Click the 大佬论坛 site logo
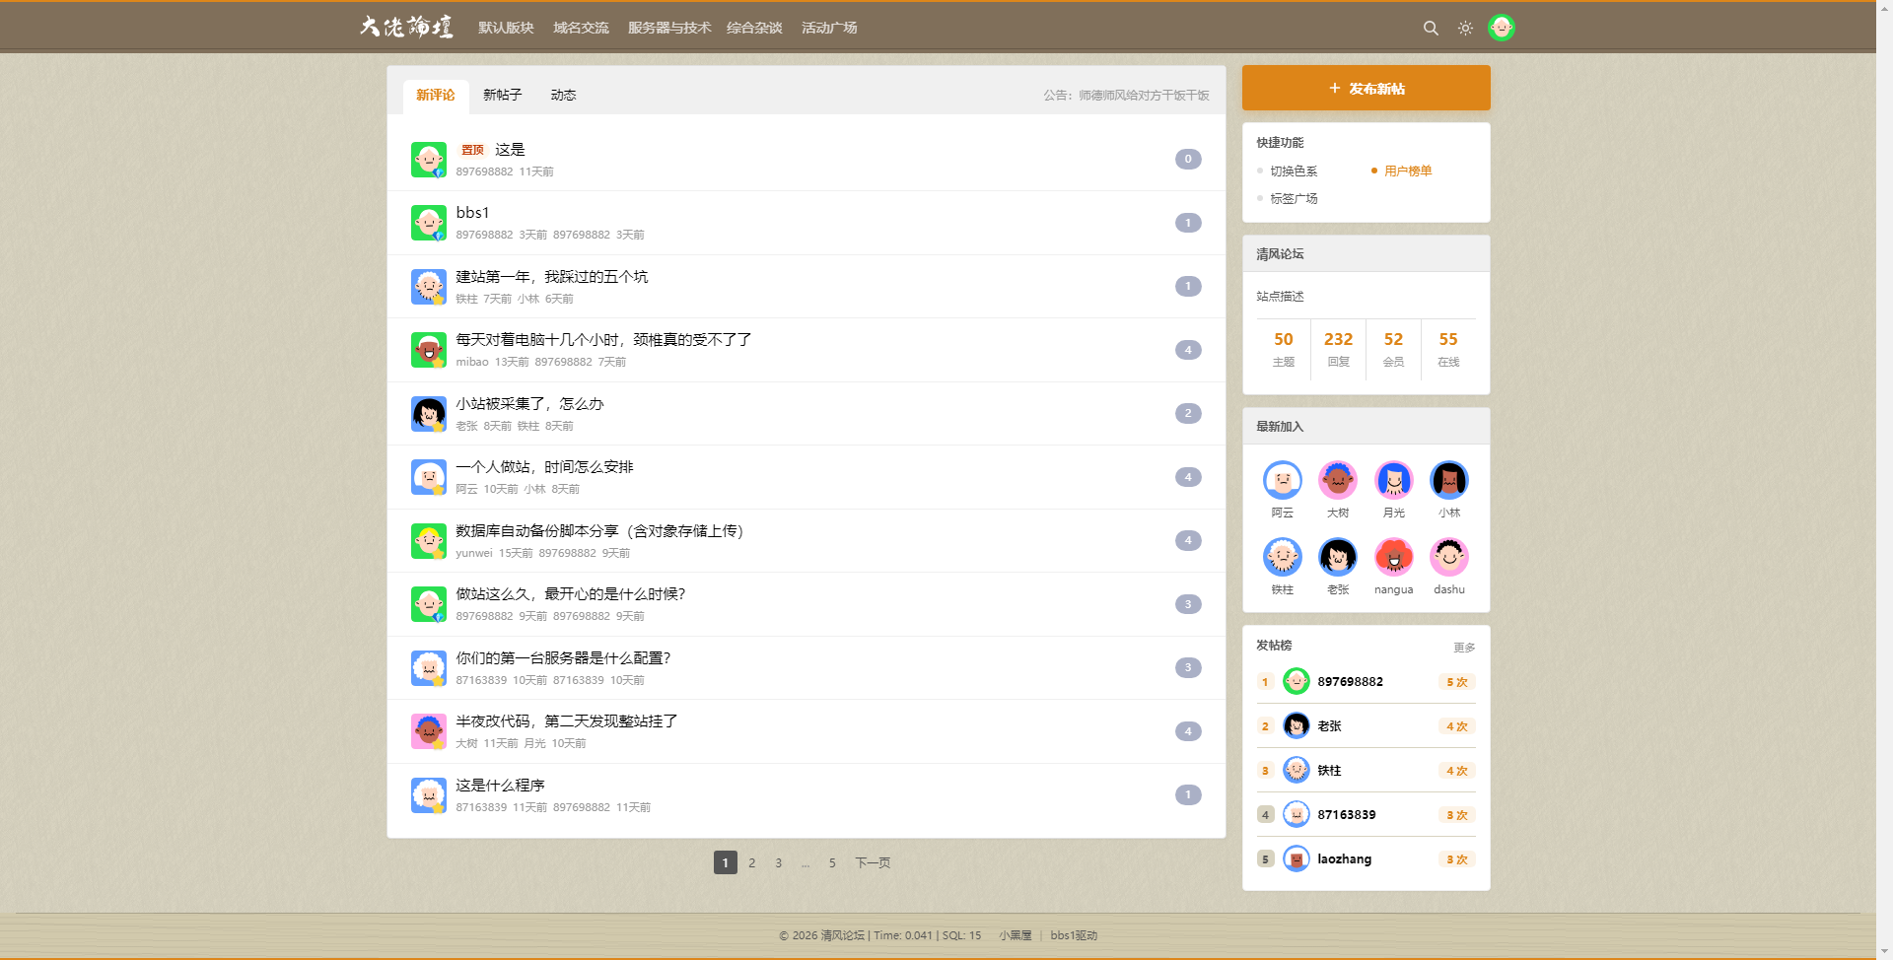This screenshot has height=960, width=1893. point(406,27)
